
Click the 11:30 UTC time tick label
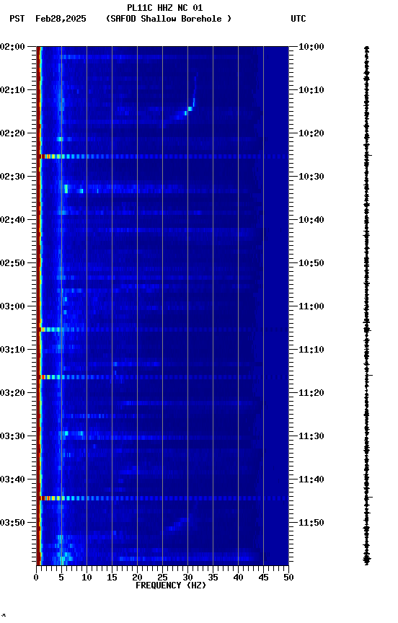coord(311,436)
